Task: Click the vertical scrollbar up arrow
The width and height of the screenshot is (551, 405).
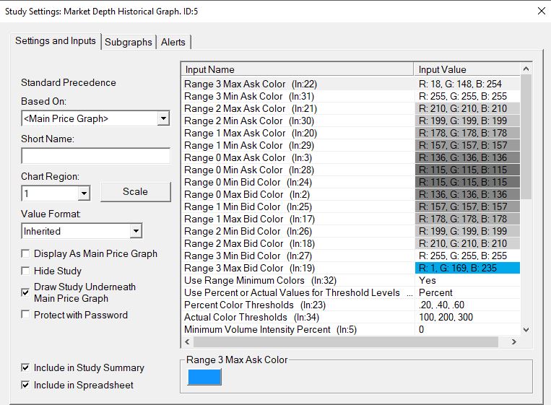Action: pyautogui.click(x=526, y=69)
